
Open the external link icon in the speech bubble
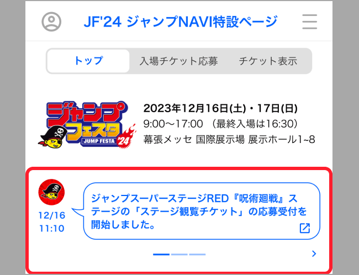point(305,228)
